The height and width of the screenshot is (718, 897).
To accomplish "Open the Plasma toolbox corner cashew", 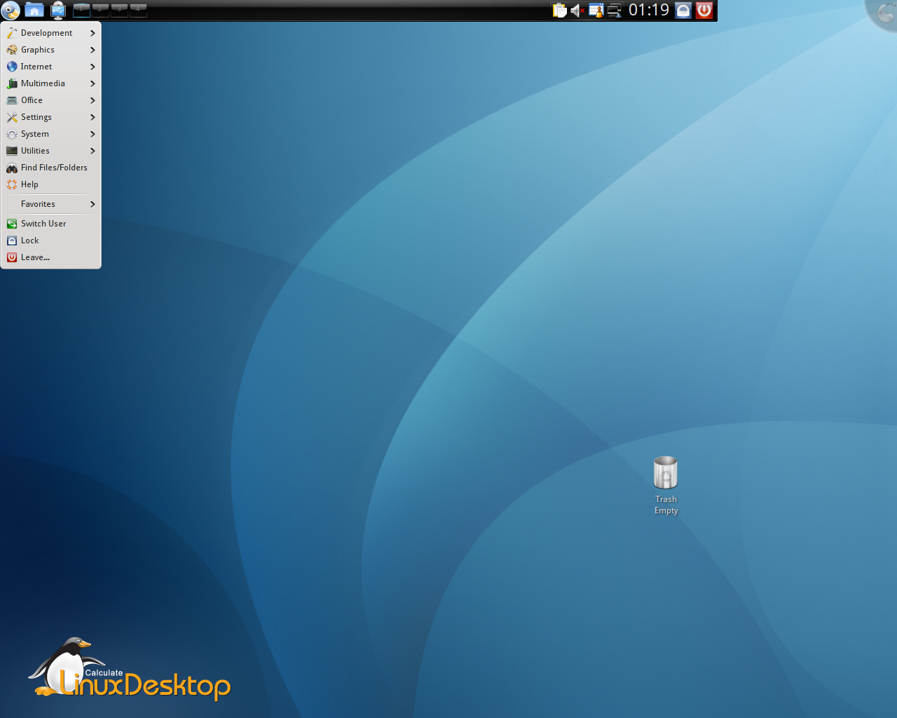I will [x=884, y=11].
